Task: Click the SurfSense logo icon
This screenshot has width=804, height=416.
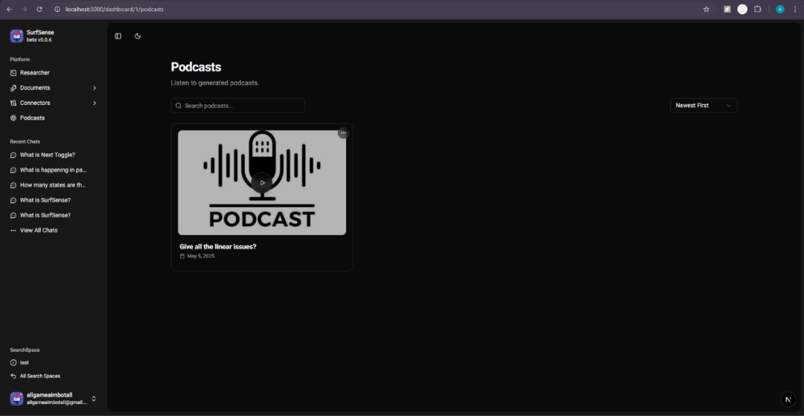Action: [16, 36]
